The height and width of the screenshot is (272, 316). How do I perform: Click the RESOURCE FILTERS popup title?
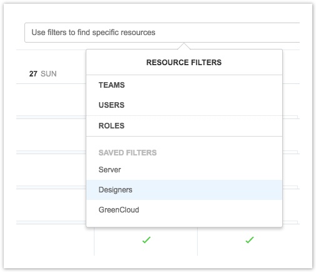(x=184, y=63)
